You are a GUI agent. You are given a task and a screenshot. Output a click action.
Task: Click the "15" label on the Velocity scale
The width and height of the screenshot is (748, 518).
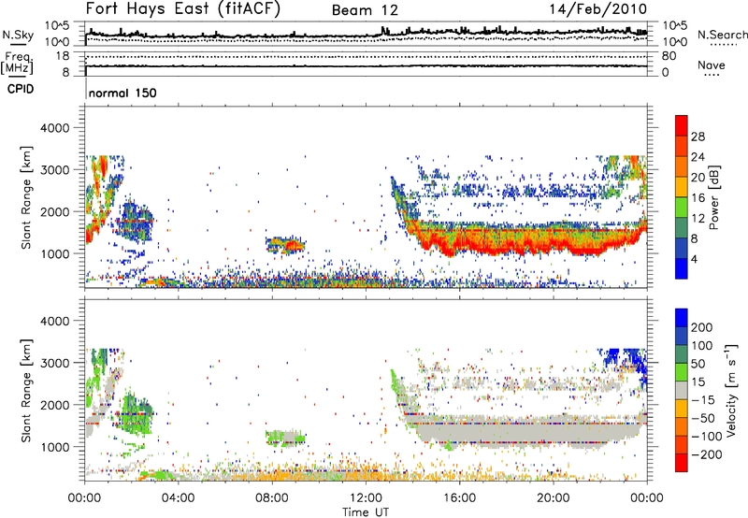(x=698, y=381)
